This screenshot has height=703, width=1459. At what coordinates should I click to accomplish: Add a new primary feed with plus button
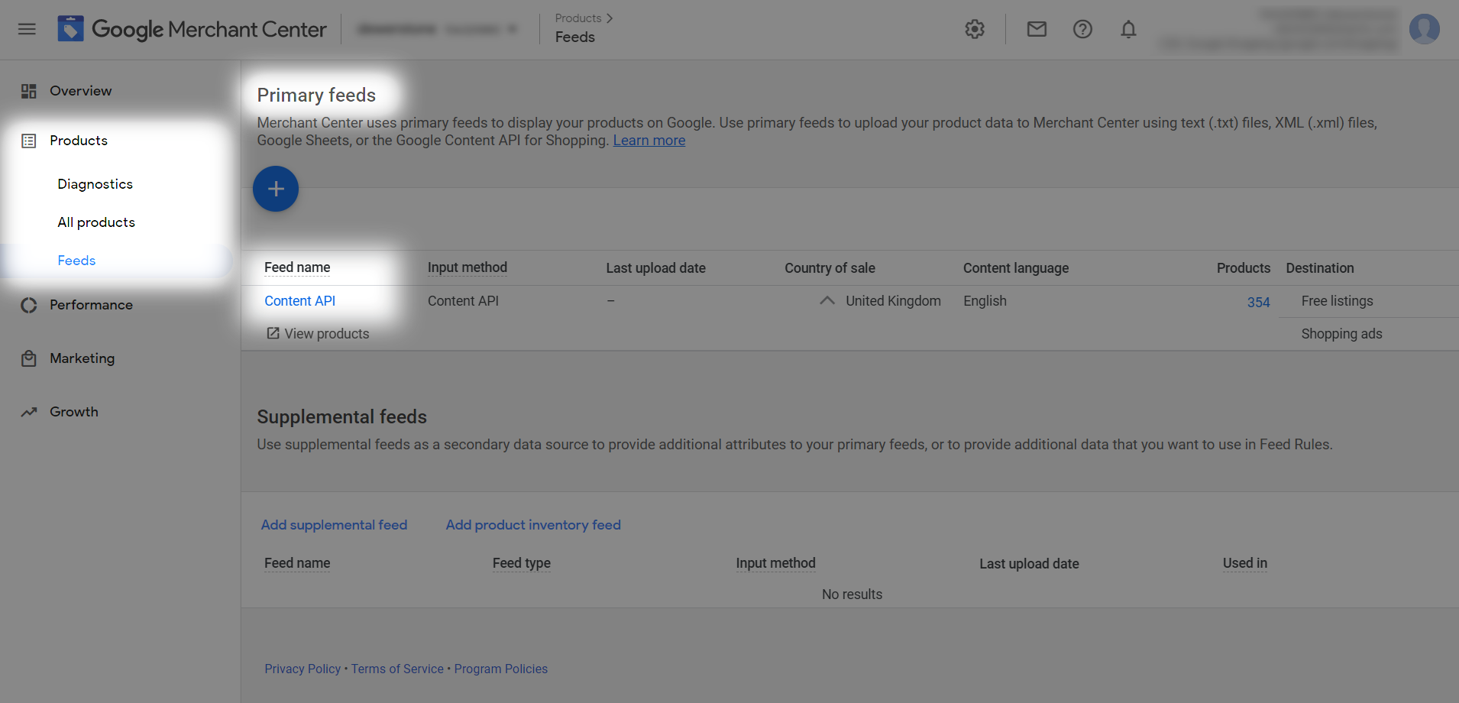coord(276,189)
